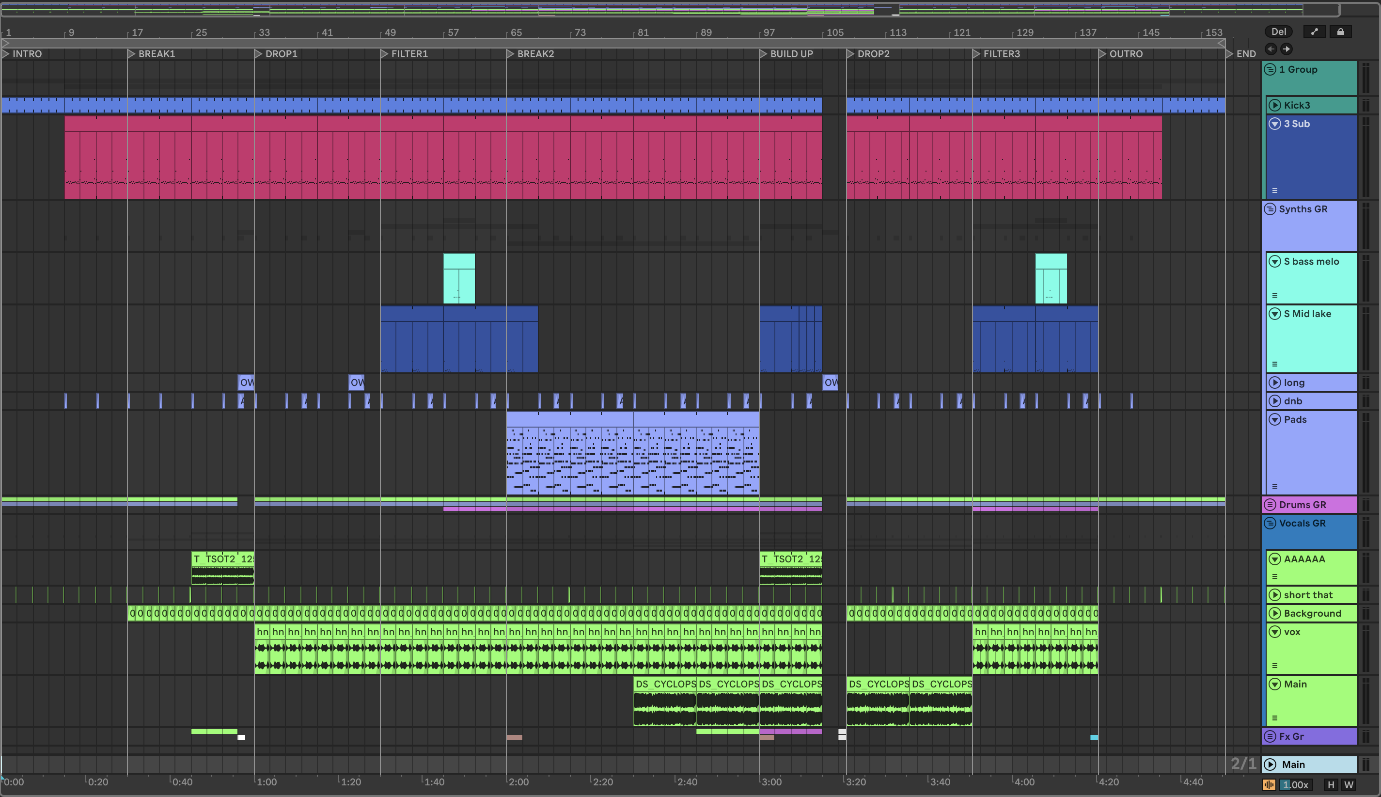Adjust the 1.00x zoom factor field

pos(1295,784)
